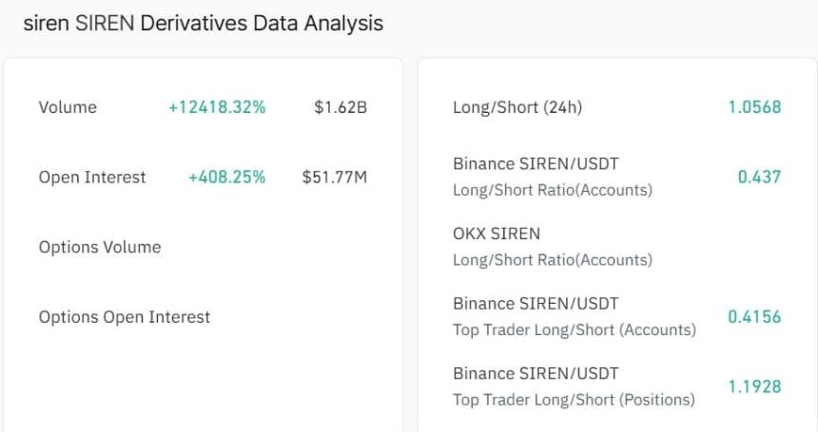Click the Options Open Interest row
Viewport: 818px width, 432px height.
pyautogui.click(x=125, y=316)
